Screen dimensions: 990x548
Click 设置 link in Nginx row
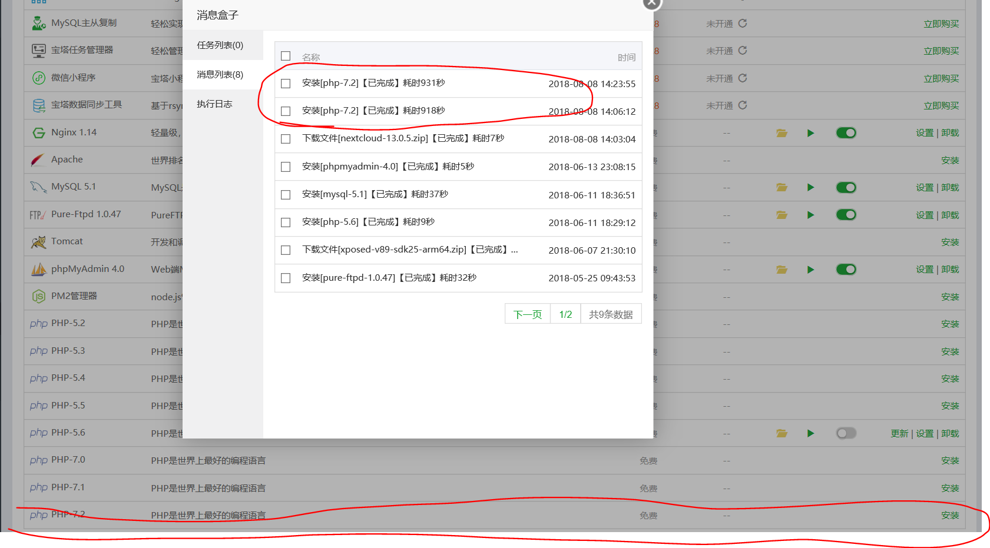[925, 133]
